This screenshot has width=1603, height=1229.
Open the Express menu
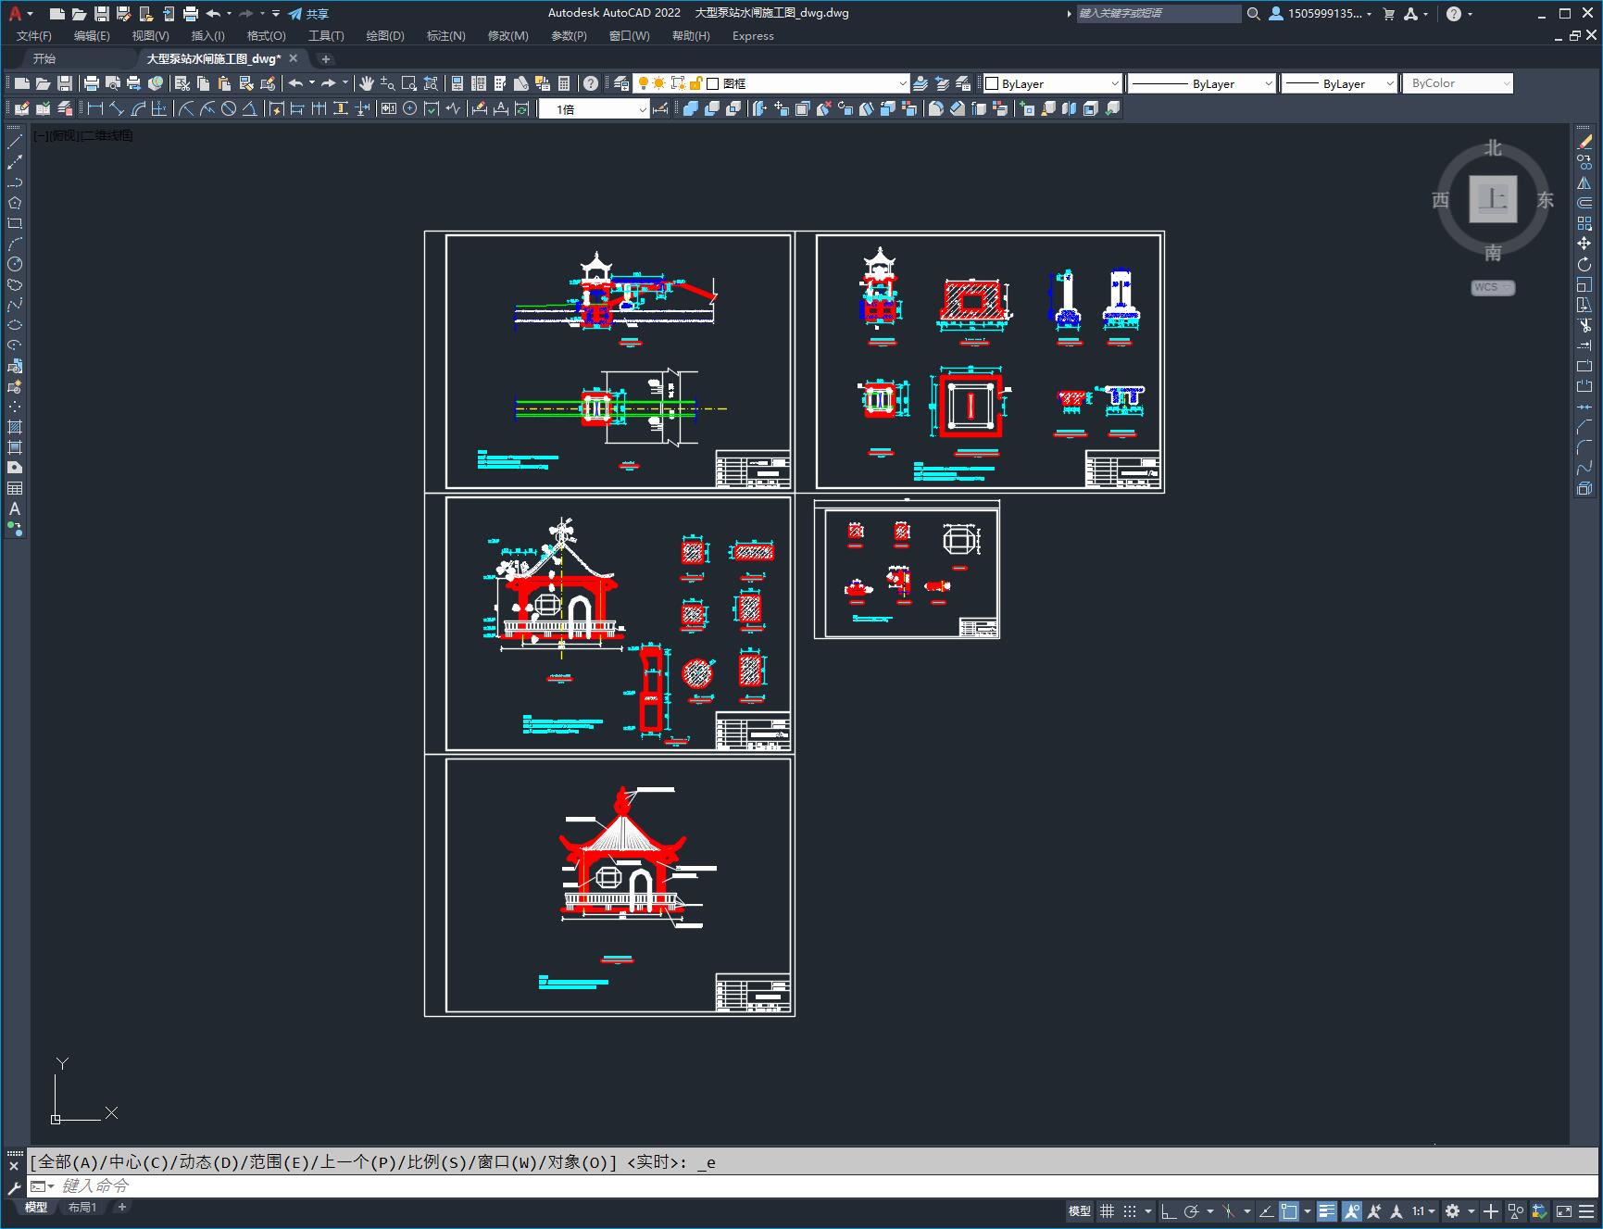click(753, 36)
